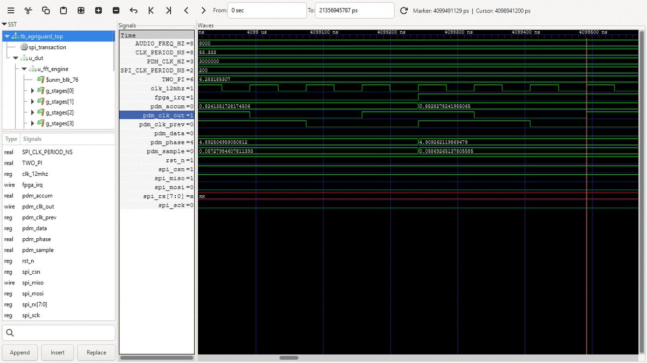This screenshot has width=647, height=363.
Task: Click the Paste (clipboard) toolbar icon
Action: (63, 10)
